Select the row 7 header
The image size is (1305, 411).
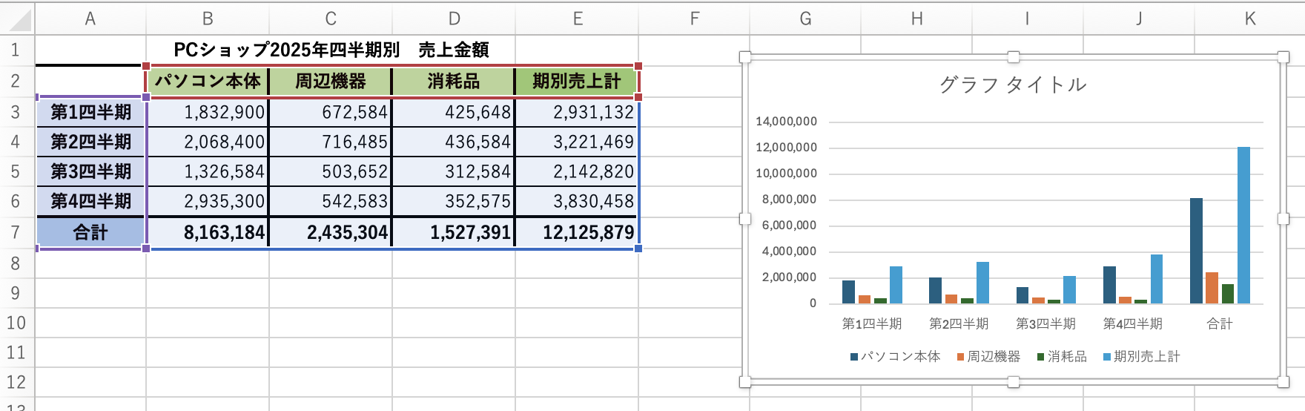point(16,232)
